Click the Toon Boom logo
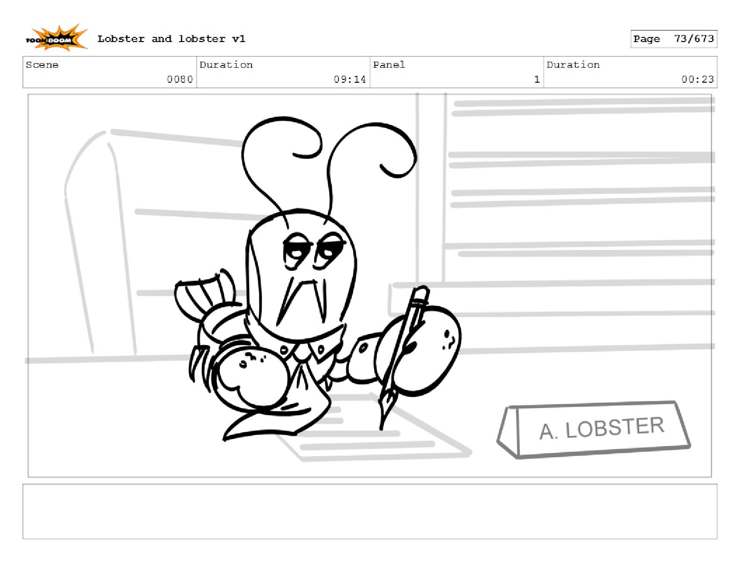This screenshot has height=572, width=739. tap(57, 38)
